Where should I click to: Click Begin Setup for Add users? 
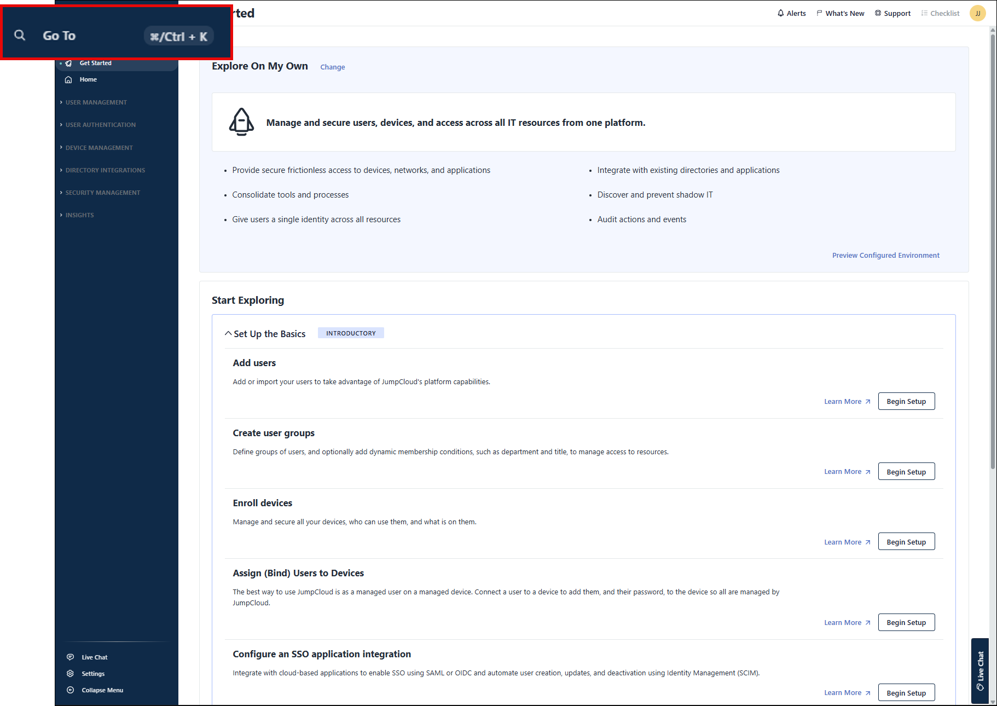(x=906, y=401)
